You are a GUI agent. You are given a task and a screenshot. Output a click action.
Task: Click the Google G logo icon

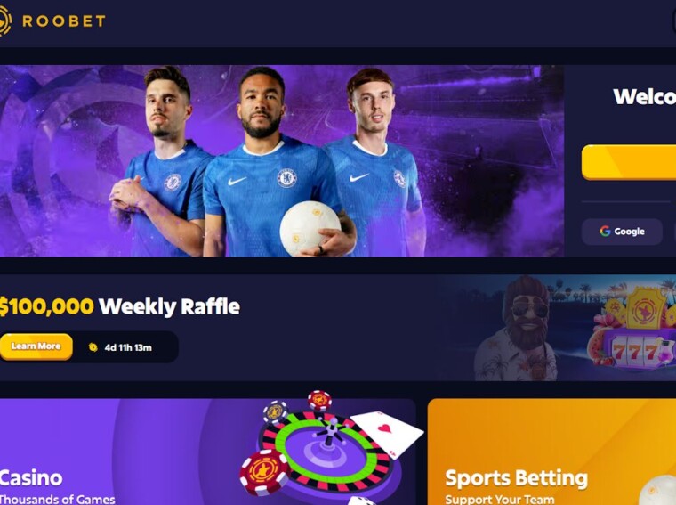pos(605,232)
